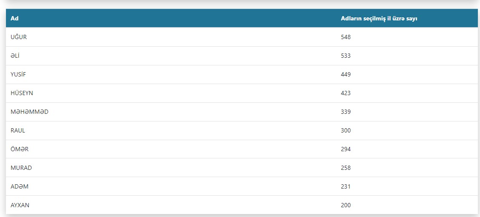Click the 'Ad' column header
The image size is (480, 217).
tap(14, 18)
